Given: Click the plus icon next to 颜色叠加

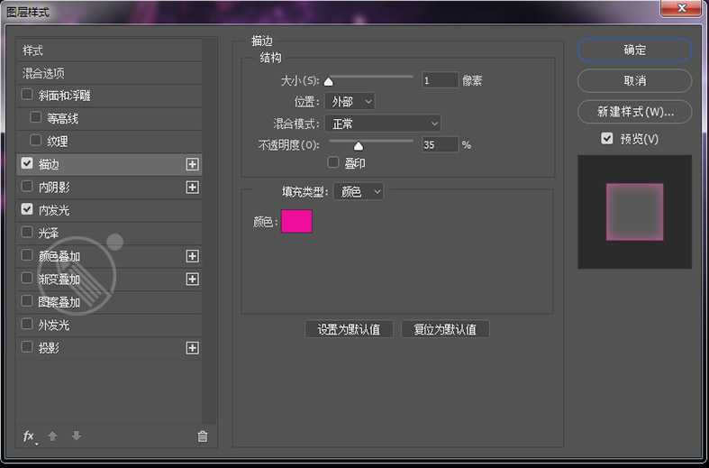Looking at the screenshot, I should point(192,256).
